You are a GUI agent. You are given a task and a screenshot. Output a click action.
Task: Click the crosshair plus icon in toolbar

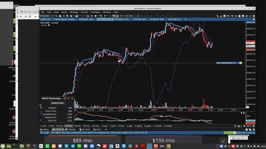point(110,16)
